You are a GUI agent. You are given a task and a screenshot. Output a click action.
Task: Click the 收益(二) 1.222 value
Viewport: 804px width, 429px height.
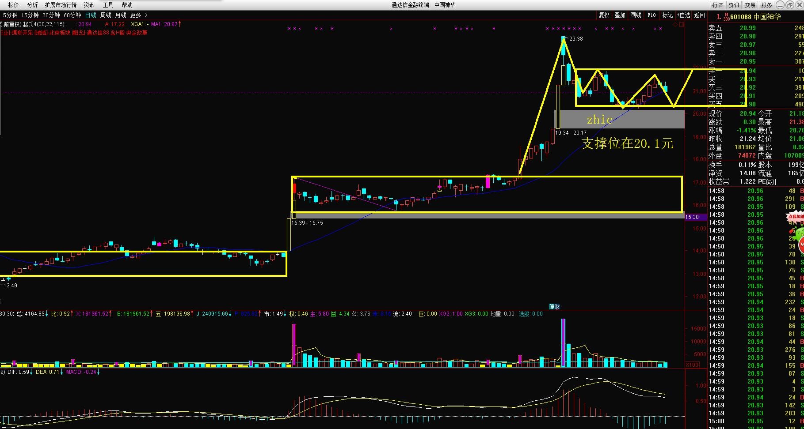747,181
